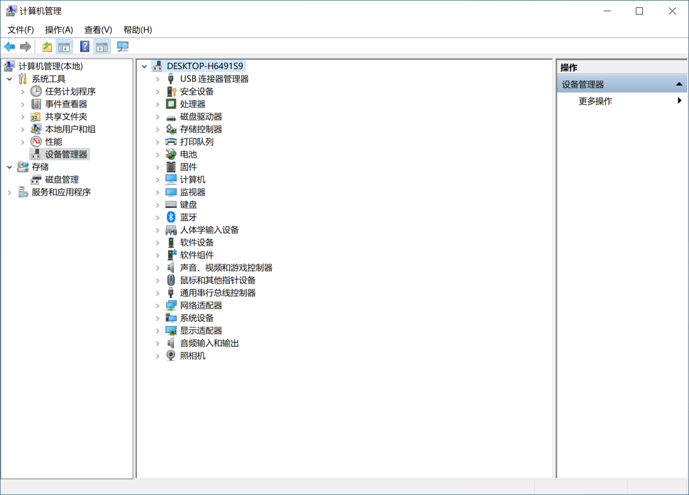Expand the 显示适配器 device category
The height and width of the screenshot is (495, 689).
(x=158, y=331)
